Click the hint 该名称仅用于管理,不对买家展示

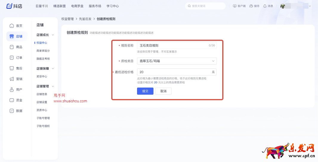(157, 52)
